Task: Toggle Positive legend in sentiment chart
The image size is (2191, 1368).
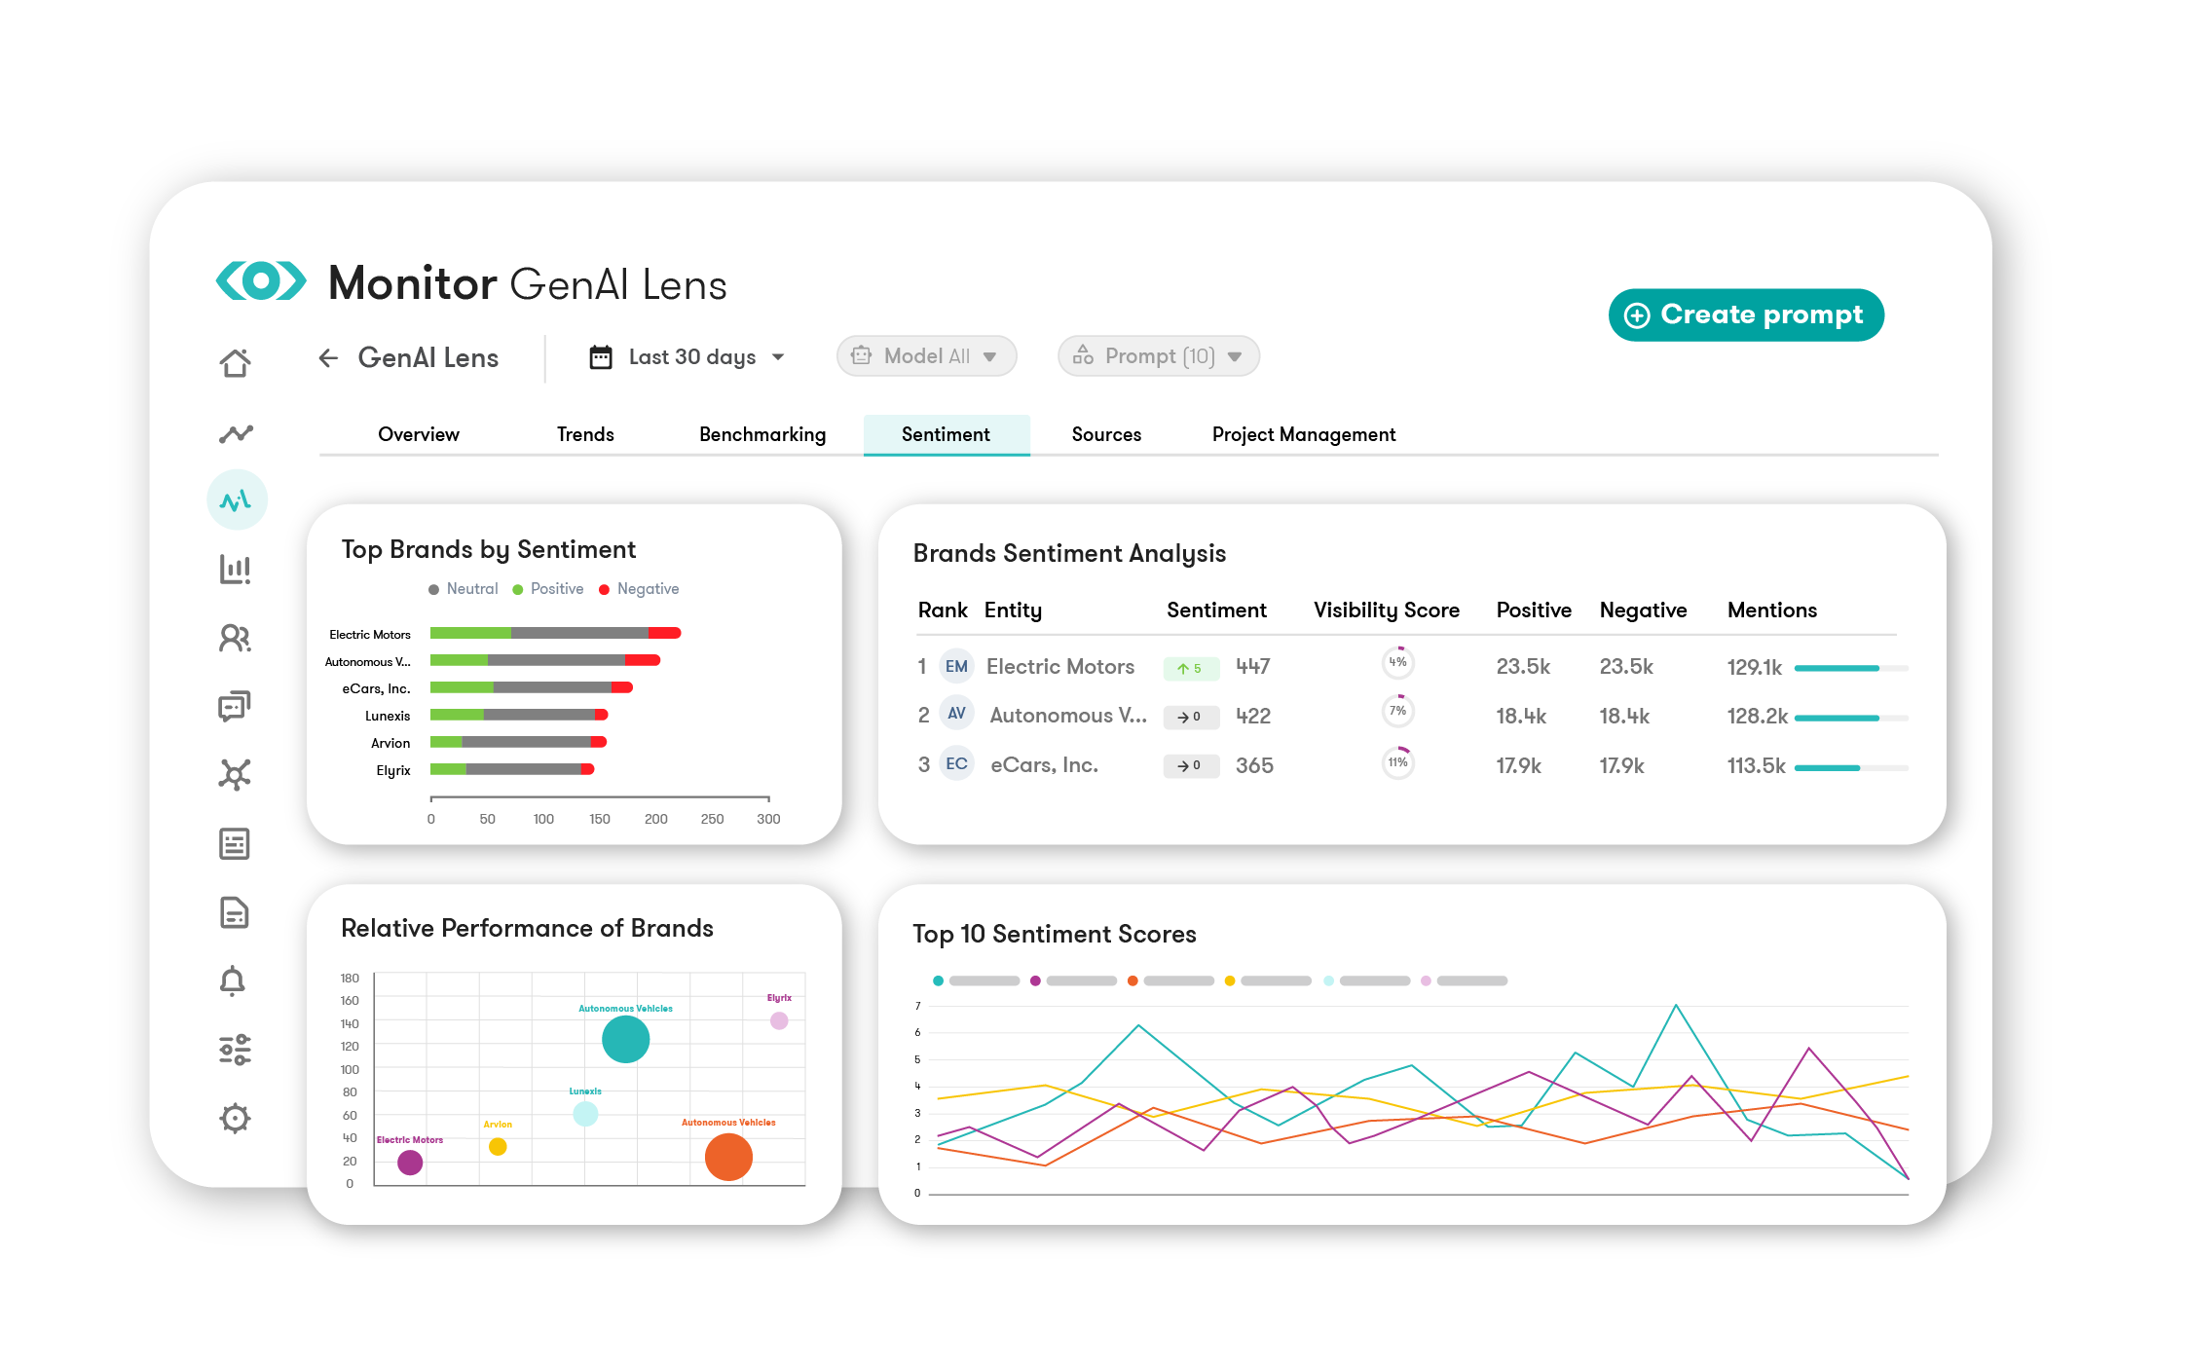Action: click(x=548, y=589)
